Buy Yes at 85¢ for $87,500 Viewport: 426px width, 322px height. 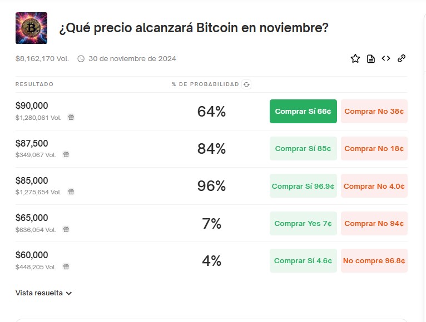[303, 149]
